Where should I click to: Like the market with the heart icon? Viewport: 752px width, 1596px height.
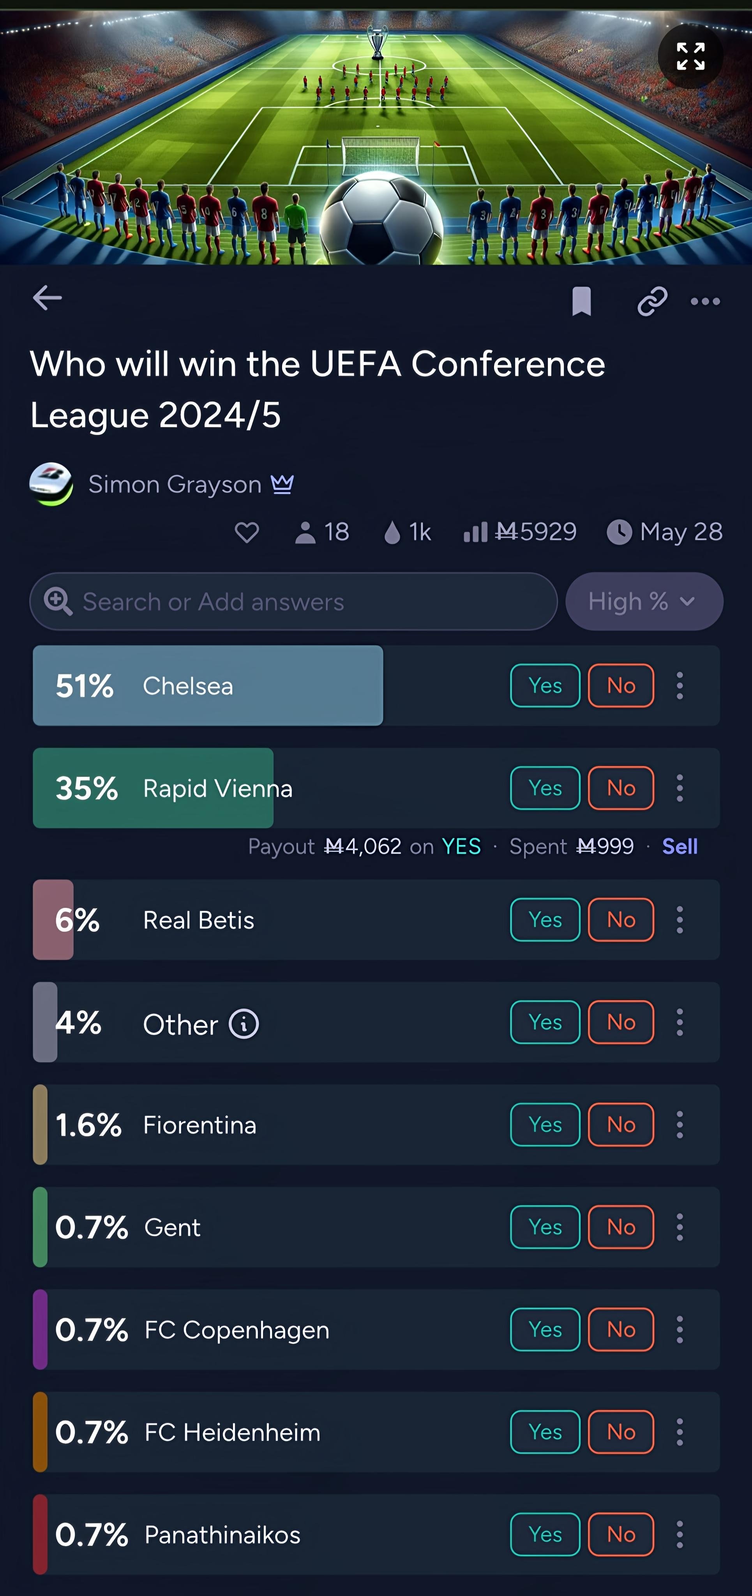247,532
